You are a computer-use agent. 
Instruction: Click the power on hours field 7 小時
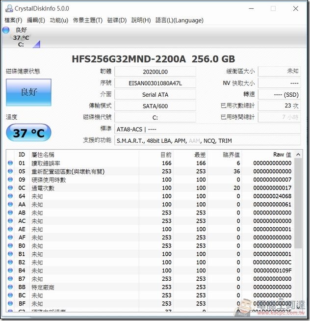coord(279,117)
